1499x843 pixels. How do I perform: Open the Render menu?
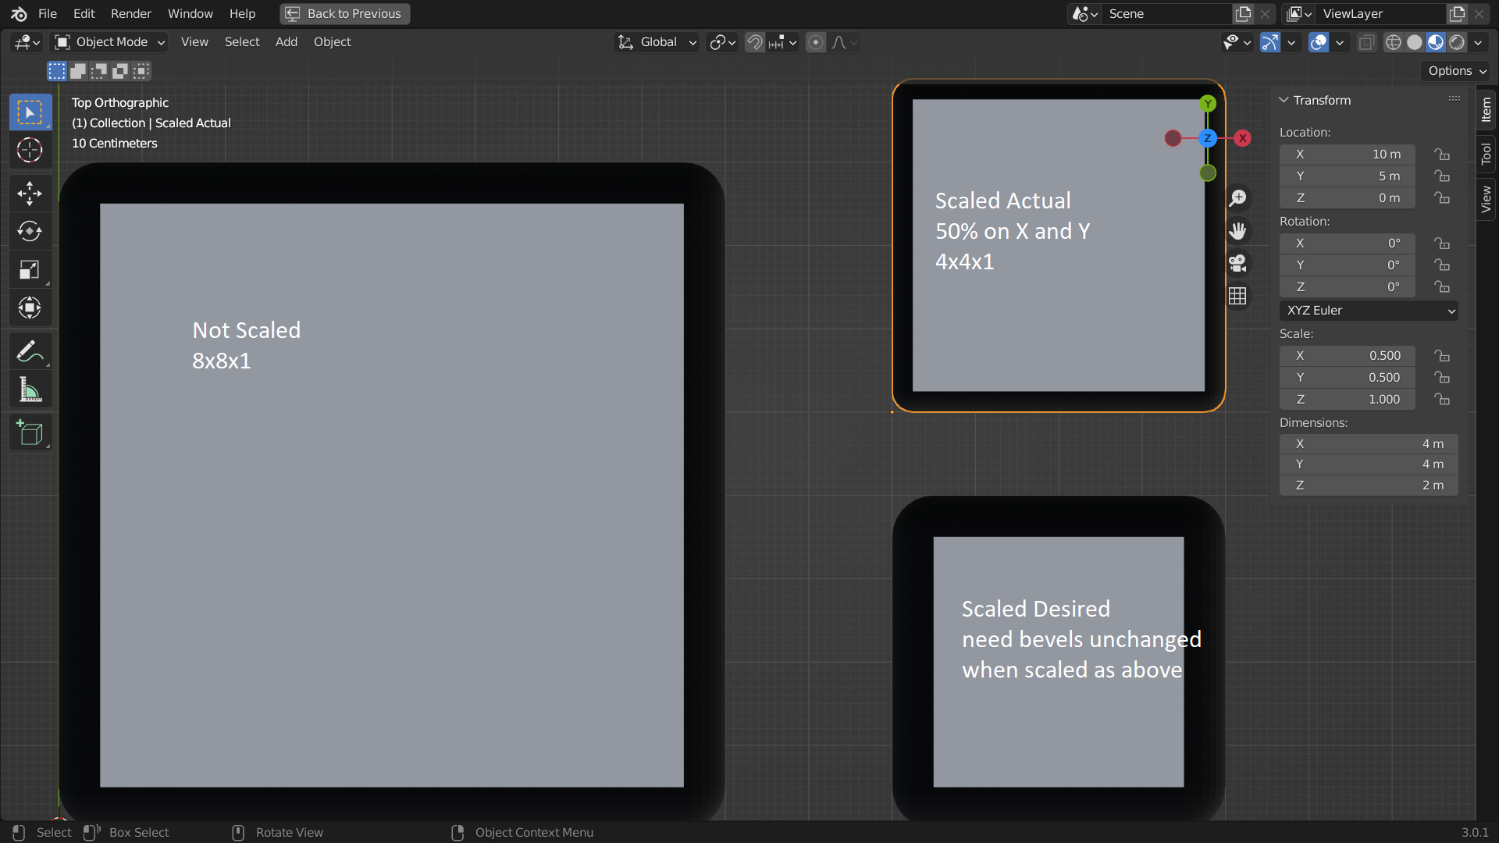click(131, 14)
